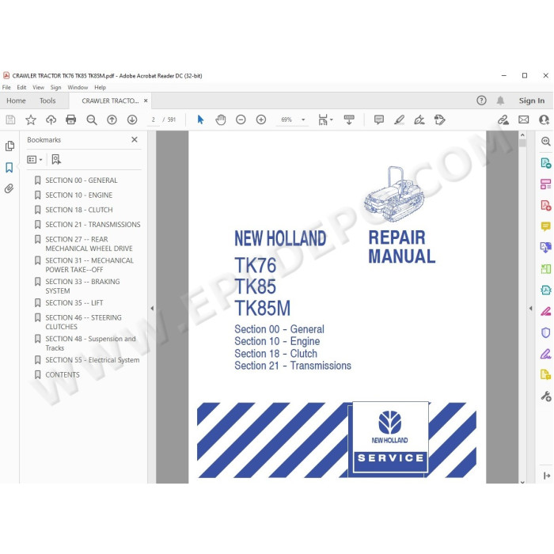The height and width of the screenshot is (554, 554).
Task: Expand right pane via bottom arrow
Action: coord(547,476)
